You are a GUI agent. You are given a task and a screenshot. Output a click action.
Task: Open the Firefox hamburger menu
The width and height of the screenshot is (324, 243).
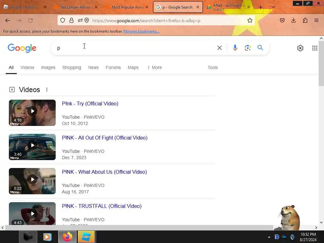click(x=316, y=20)
